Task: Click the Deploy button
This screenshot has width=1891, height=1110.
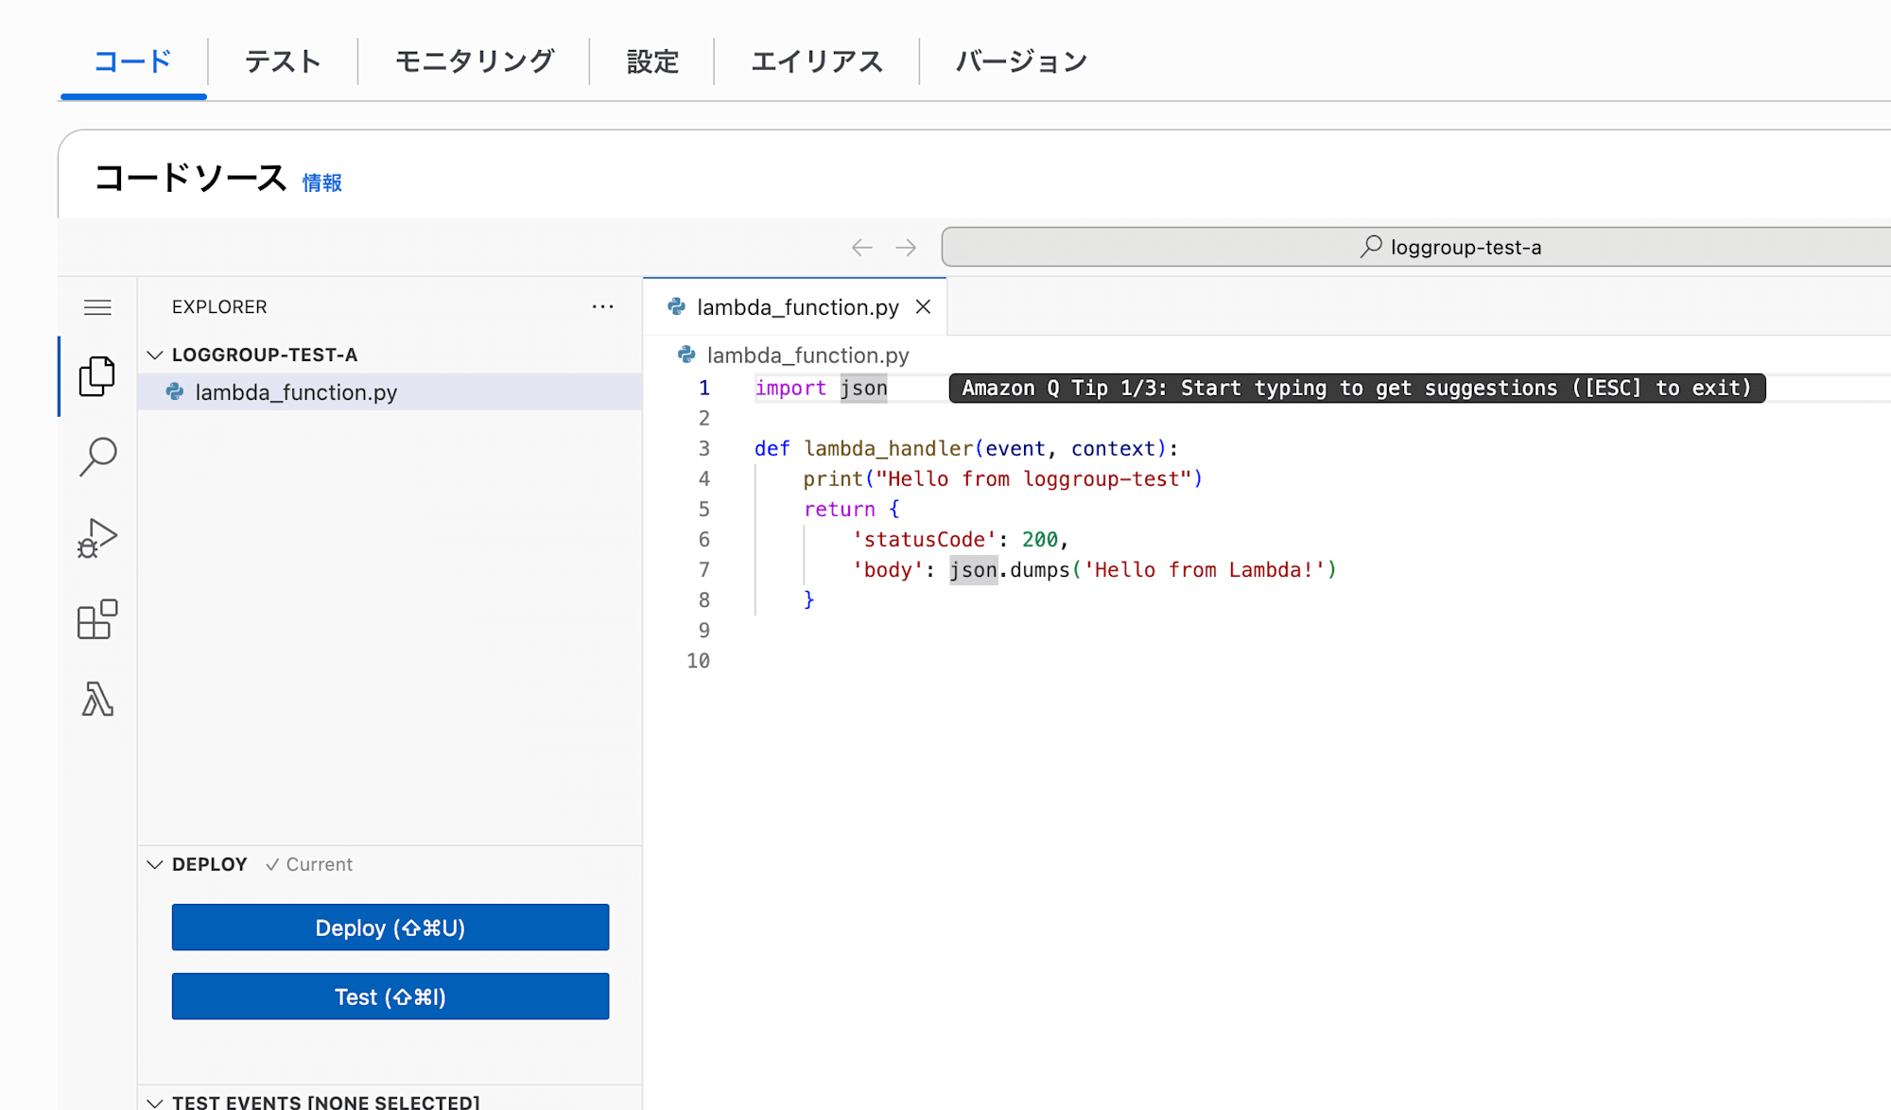Action: tap(390, 928)
